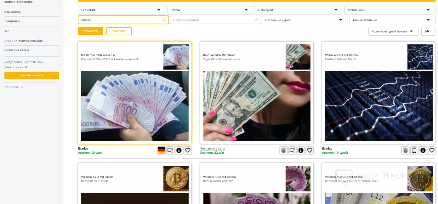Click the device icon on the 22 дня card
The width and height of the screenshot is (438, 204).
292,150
